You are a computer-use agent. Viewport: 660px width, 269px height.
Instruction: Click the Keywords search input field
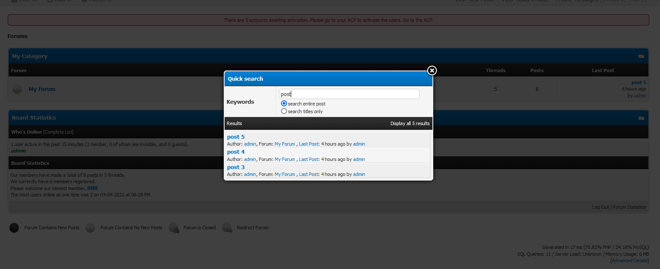tap(349, 94)
